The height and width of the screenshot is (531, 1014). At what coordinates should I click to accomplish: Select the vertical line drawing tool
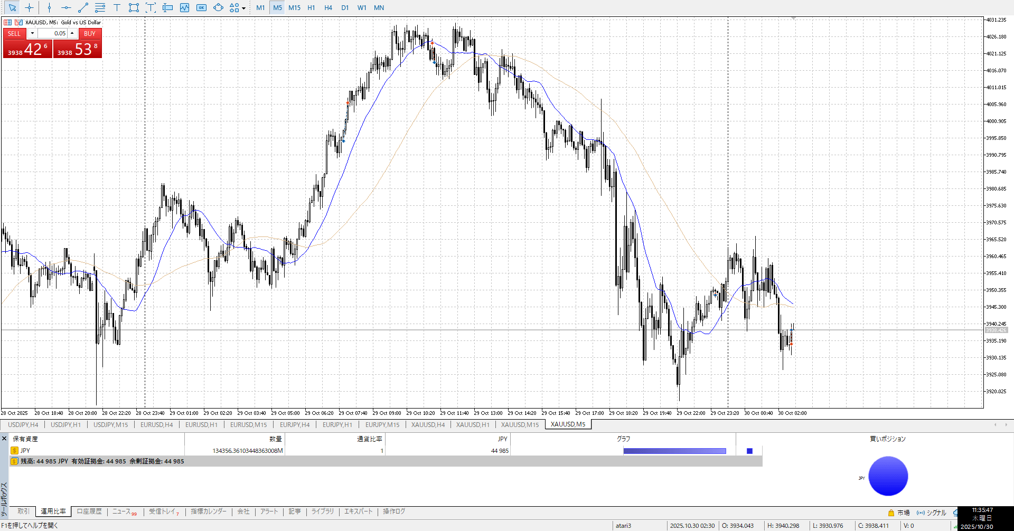pos(49,7)
